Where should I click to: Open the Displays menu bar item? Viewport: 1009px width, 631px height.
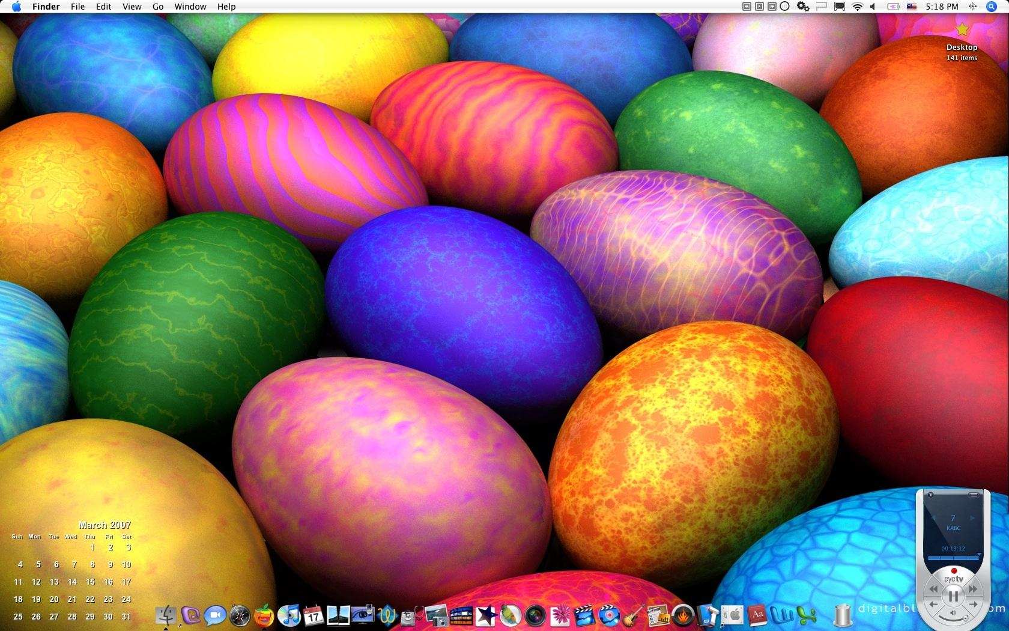(x=840, y=7)
